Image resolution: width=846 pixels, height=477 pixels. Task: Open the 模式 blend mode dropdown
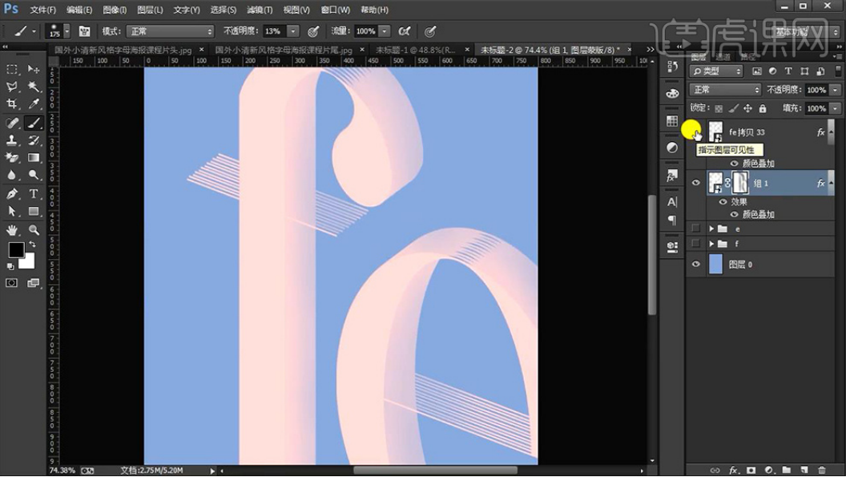171,31
